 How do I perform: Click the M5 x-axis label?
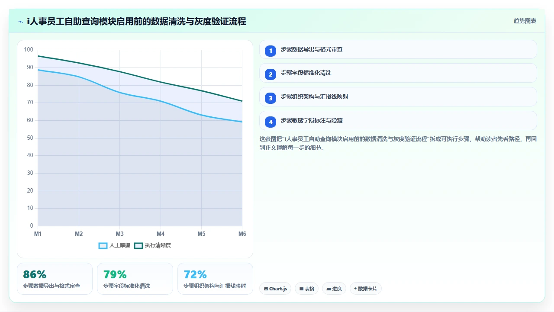tap(201, 234)
